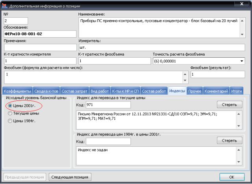Image resolution: width=252 pixels, height=184 pixels.
Task: Go to Следующая позиция
Action: (70, 177)
